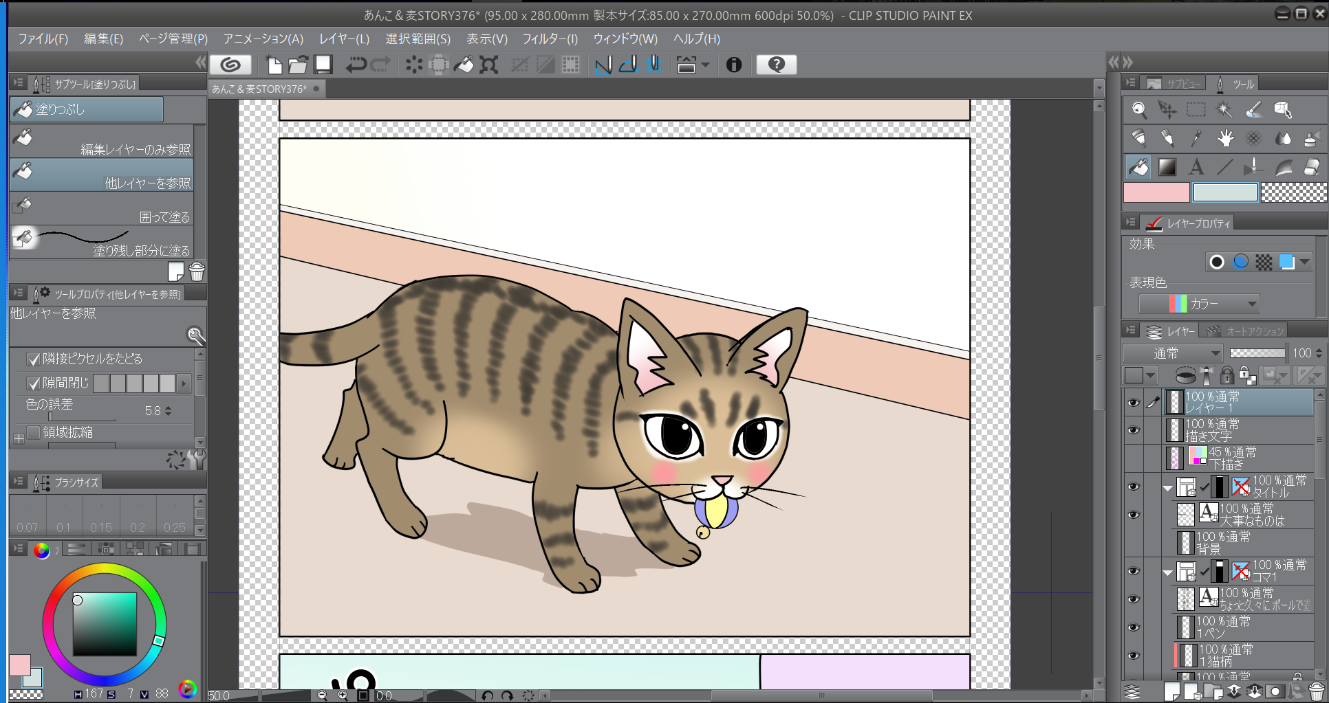Open palette color dropdown in layer panel

pos(1151,375)
